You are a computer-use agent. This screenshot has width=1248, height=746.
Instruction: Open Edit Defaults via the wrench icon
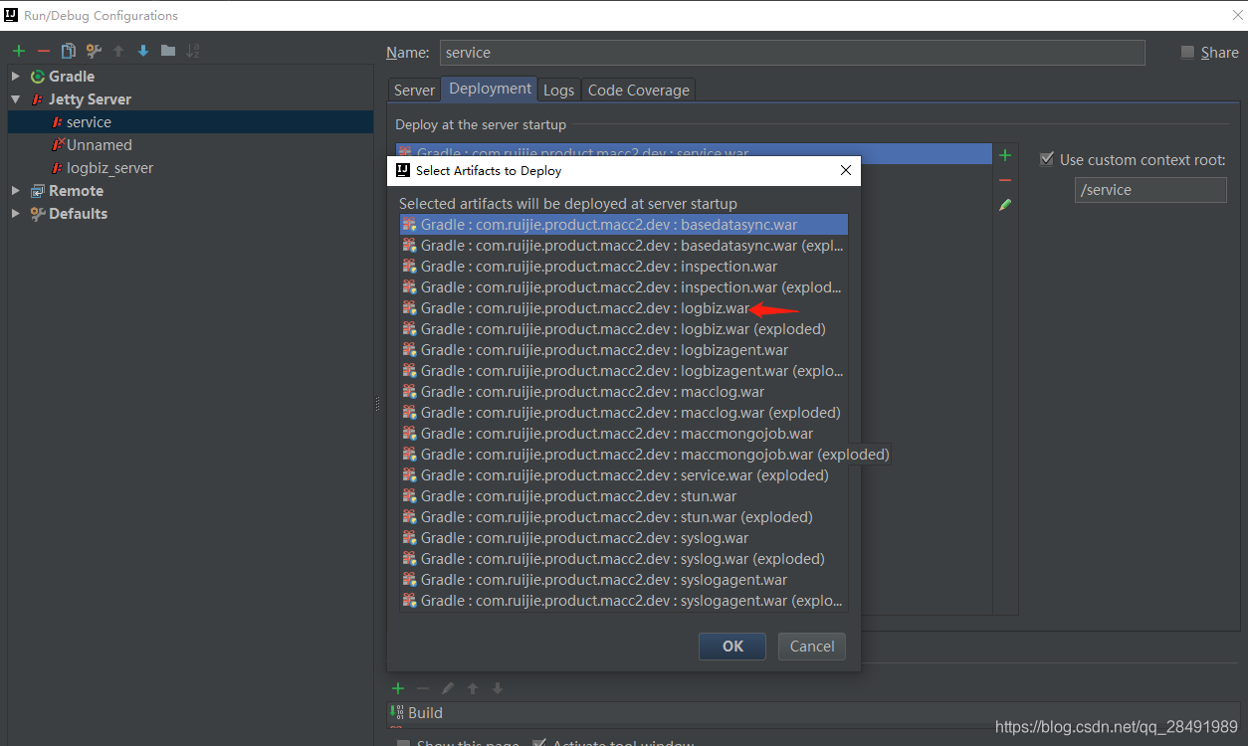point(93,50)
